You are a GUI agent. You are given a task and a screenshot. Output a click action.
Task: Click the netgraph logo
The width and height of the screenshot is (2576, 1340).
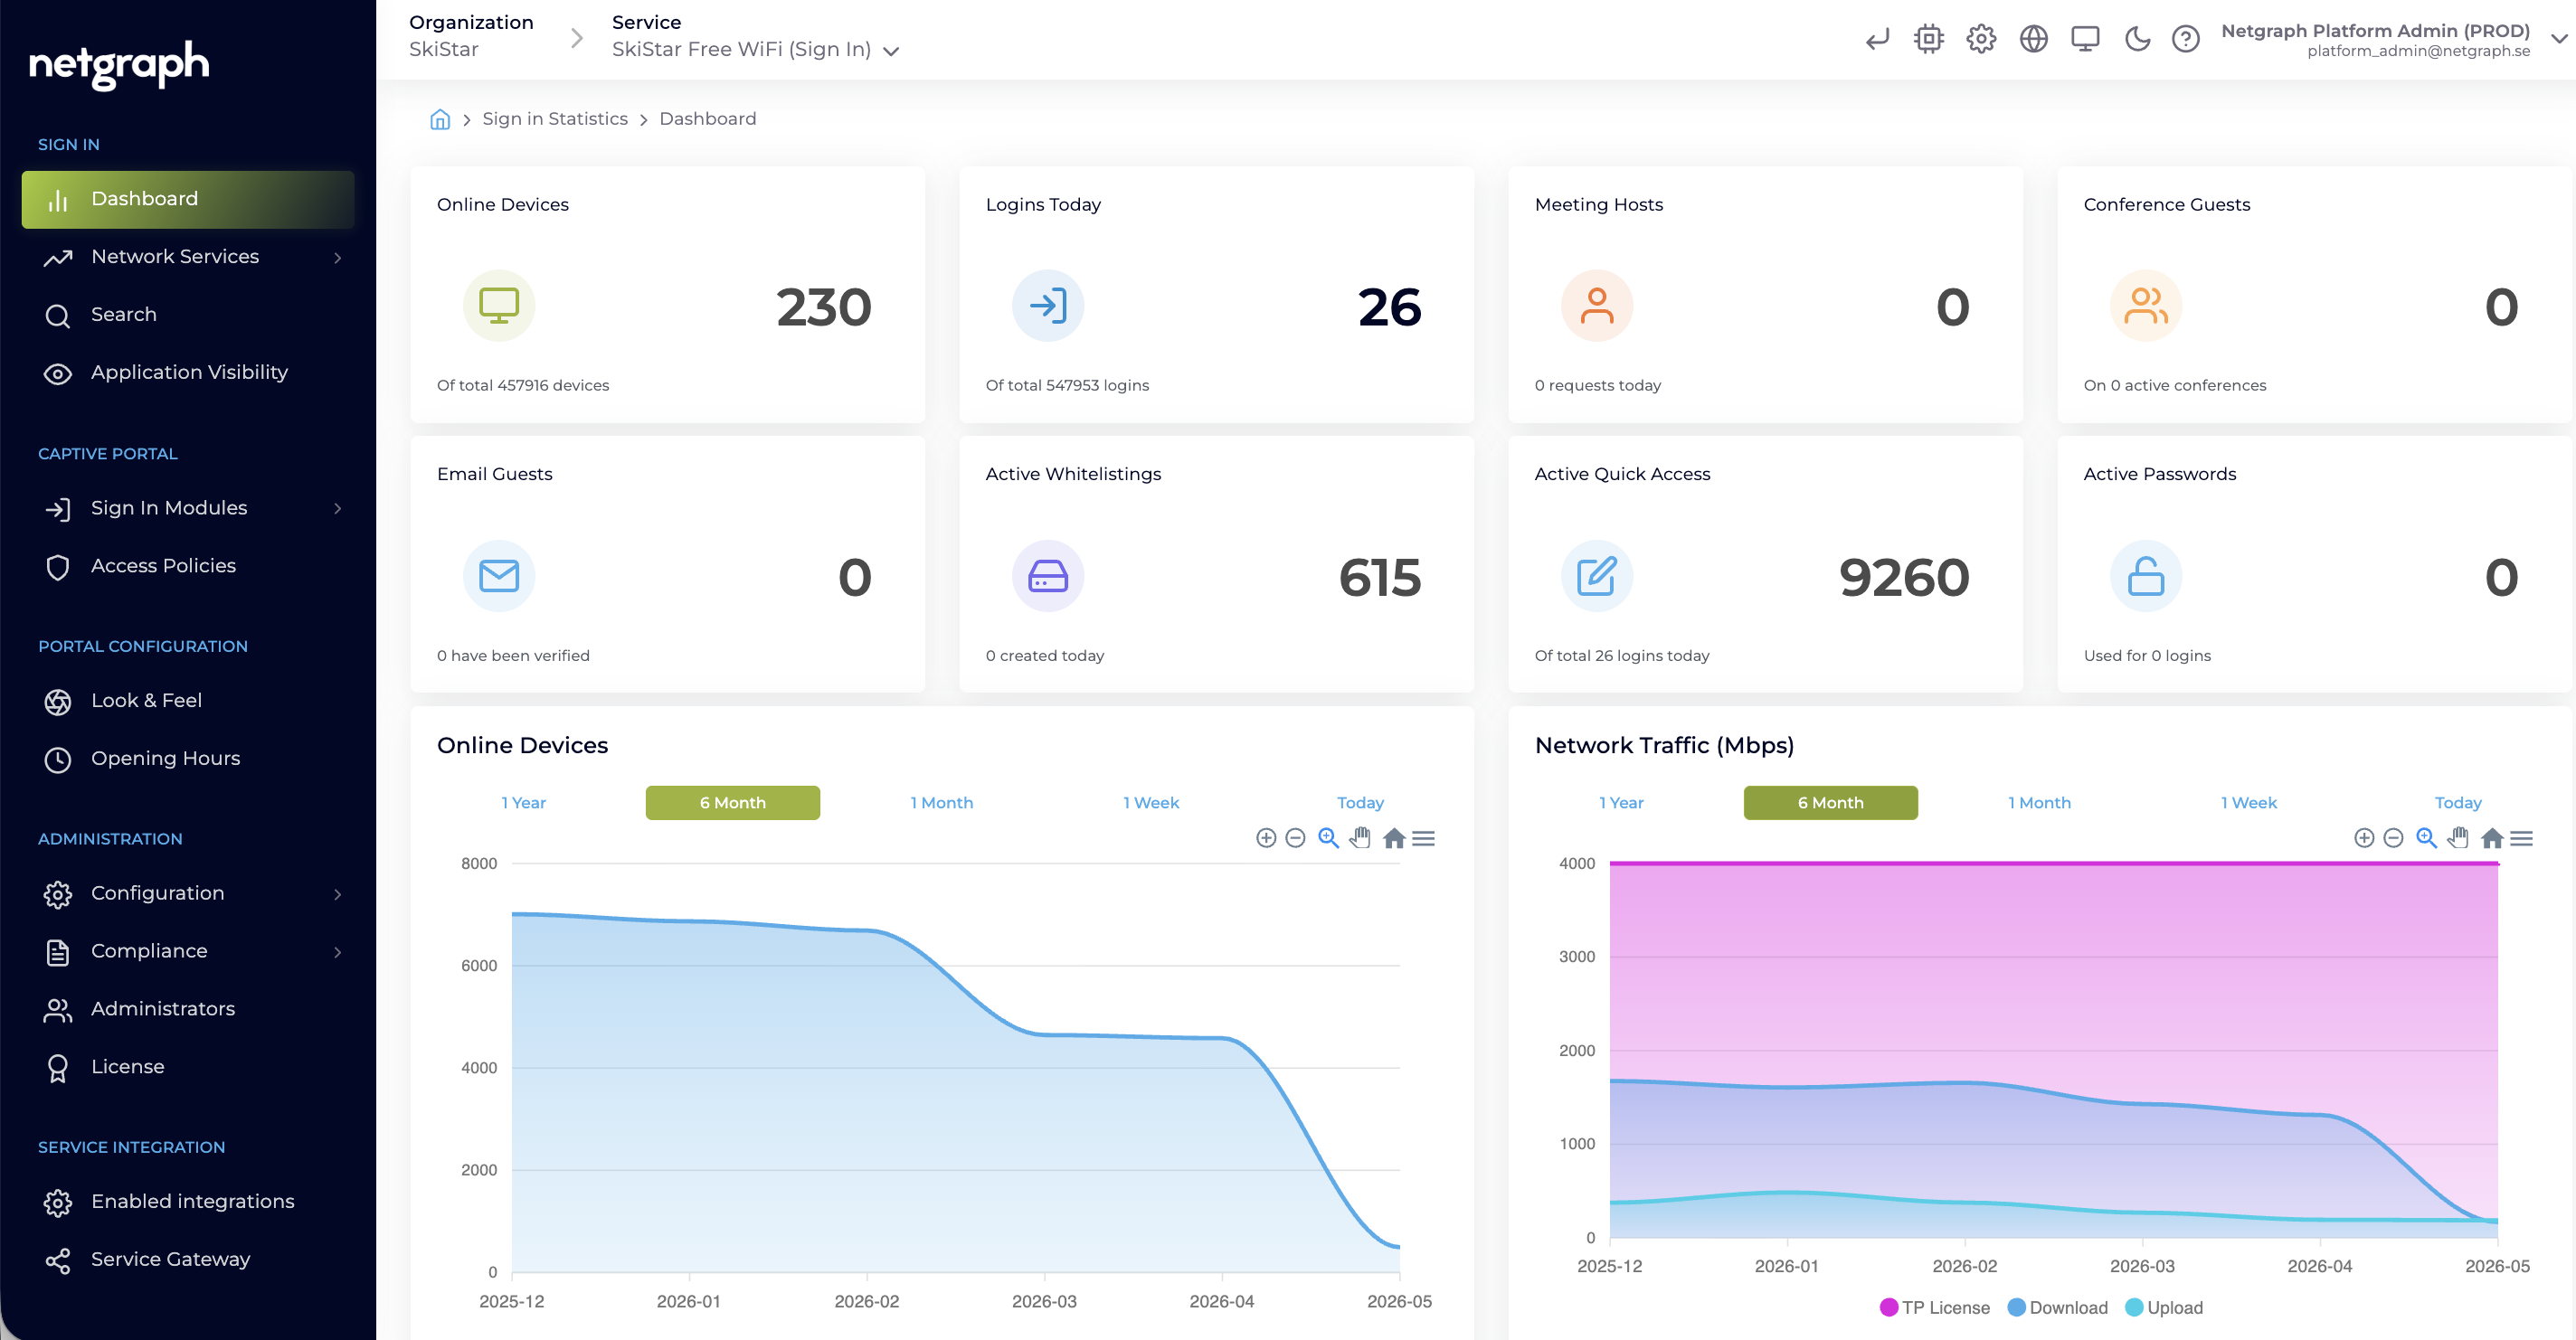pyautogui.click(x=119, y=64)
